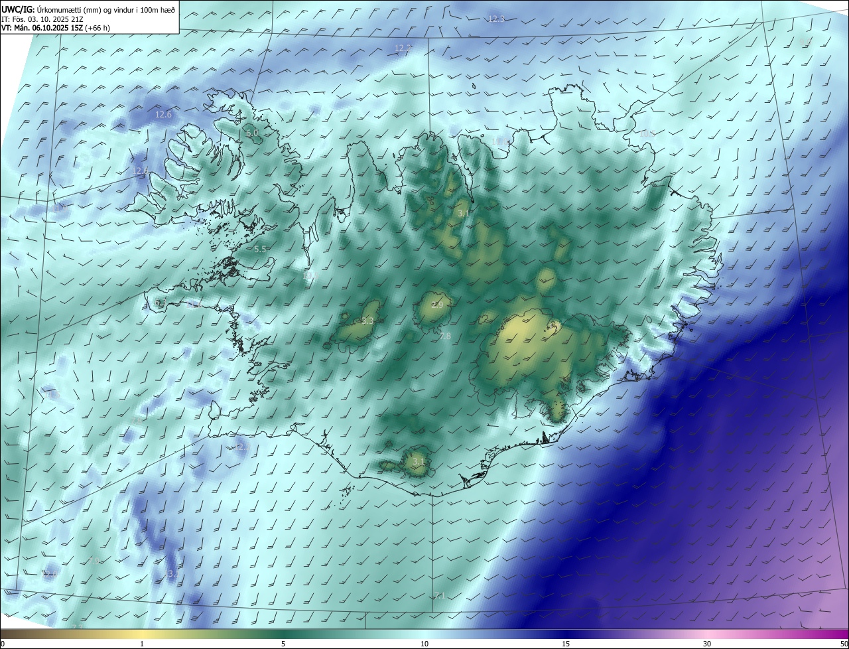Click the valid time 'VT: Mán. 06.10.2025 15Z (+66 h)'
The width and height of the screenshot is (849, 649).
[x=56, y=28]
